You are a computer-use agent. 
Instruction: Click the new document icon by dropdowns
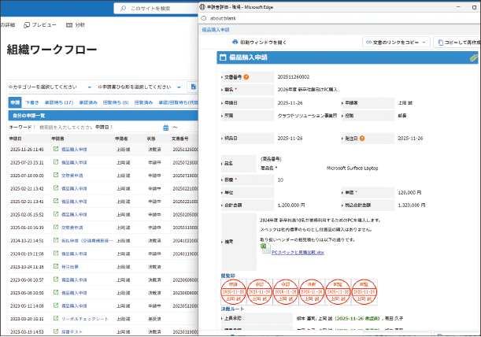tap(193, 87)
